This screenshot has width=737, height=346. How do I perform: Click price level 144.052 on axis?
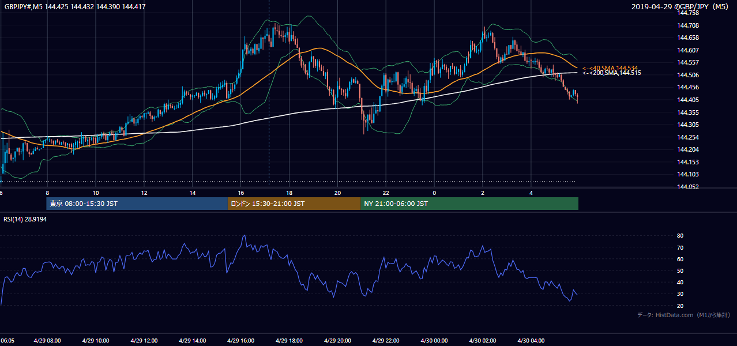tap(689, 187)
